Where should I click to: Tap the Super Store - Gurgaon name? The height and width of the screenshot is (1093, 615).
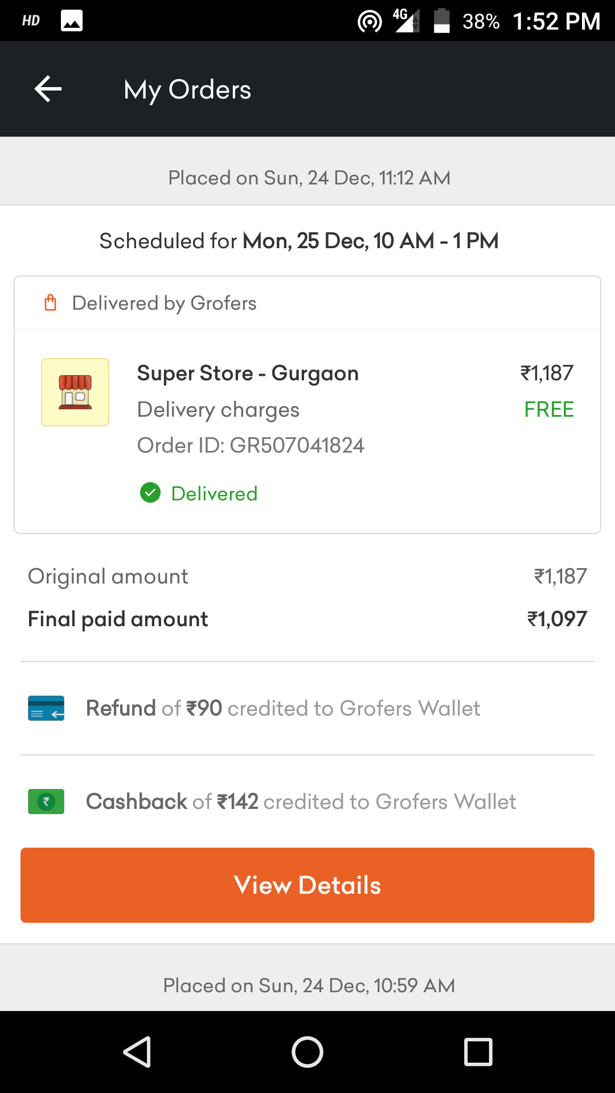[248, 373]
